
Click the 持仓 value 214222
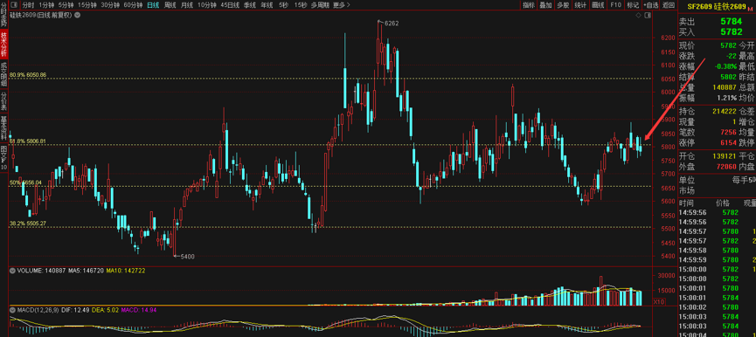[725, 111]
